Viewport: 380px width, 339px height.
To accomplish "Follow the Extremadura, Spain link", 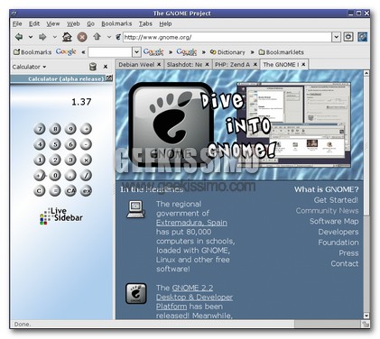I will coord(191,223).
